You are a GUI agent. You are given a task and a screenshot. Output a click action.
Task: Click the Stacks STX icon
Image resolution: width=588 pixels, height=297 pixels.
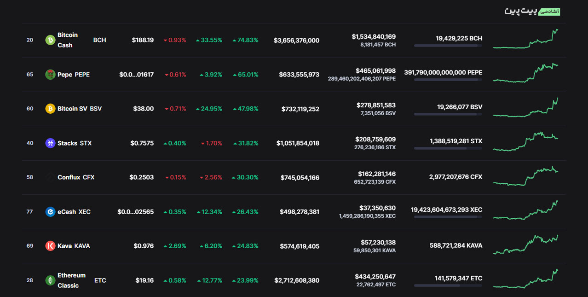pos(50,143)
